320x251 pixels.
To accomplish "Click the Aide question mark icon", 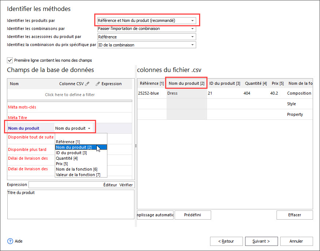I will (x=10, y=241).
